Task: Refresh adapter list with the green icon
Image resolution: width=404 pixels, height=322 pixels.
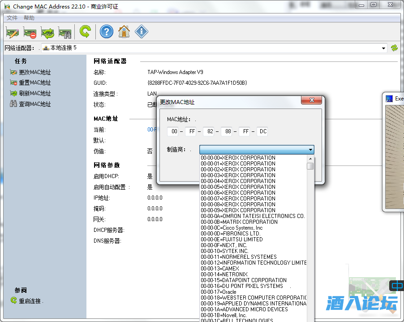Action: click(x=394, y=48)
